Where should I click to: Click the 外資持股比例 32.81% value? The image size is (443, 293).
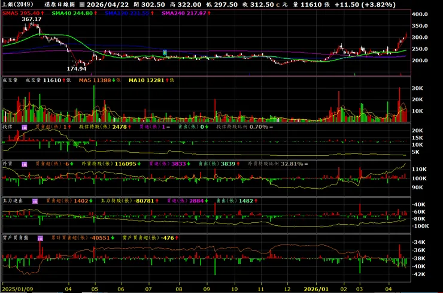pyautogui.click(x=292, y=164)
